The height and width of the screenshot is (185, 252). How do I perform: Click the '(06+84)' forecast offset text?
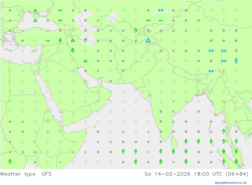click(x=237, y=174)
